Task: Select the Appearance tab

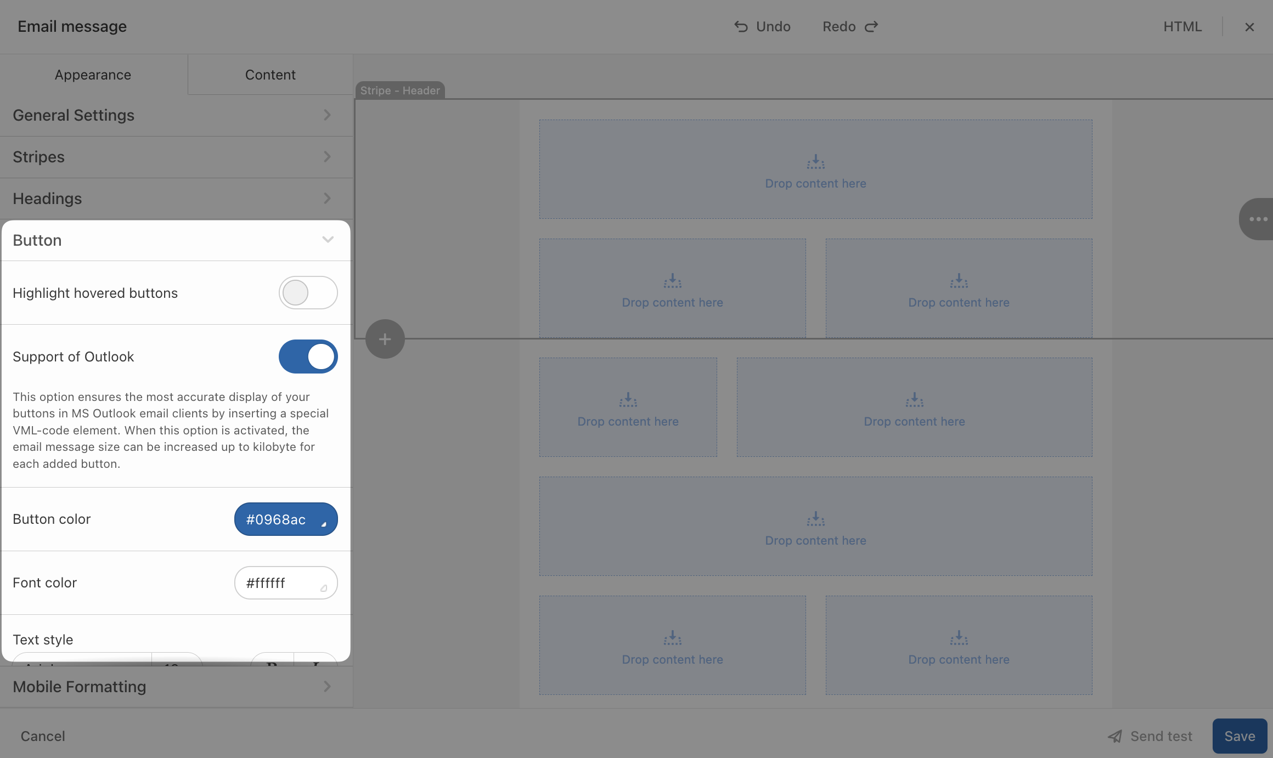Action: point(93,75)
